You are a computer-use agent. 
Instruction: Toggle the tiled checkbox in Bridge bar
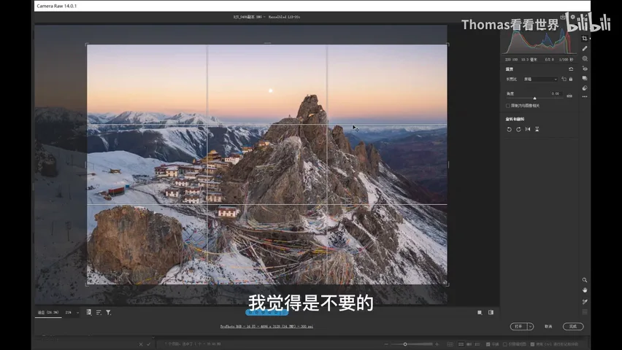coord(488,344)
